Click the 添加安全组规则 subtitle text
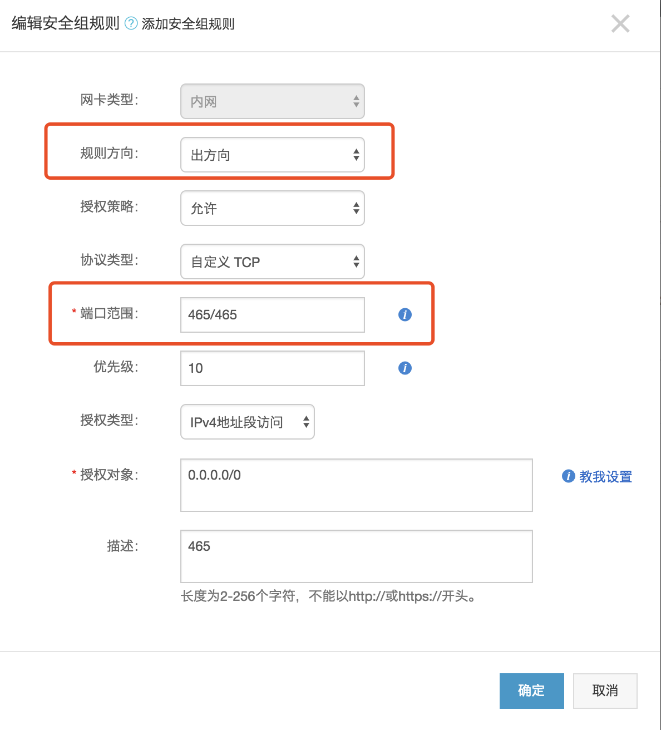 188,24
